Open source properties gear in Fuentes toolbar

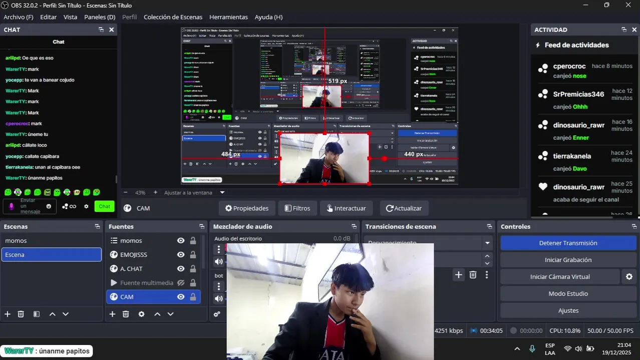(141, 314)
